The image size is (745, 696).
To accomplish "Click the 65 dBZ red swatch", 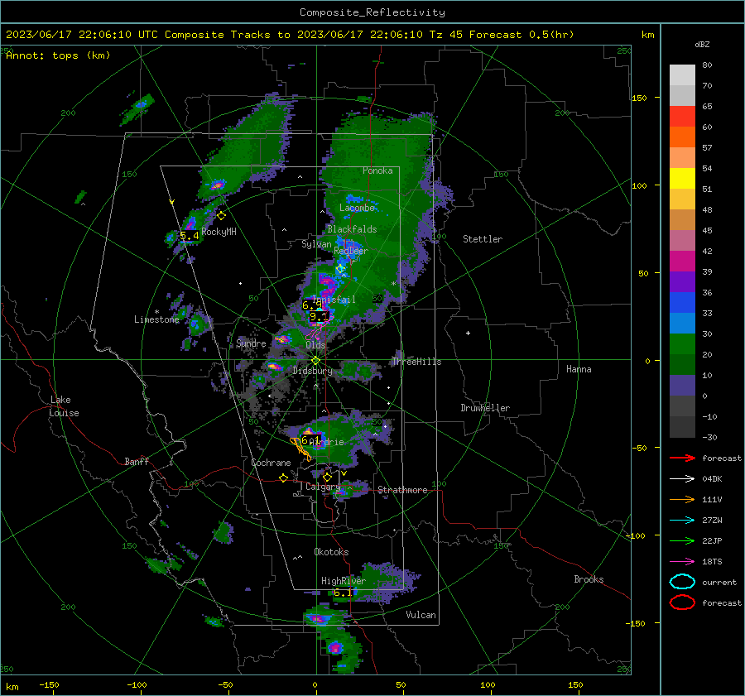I will tap(682, 116).
